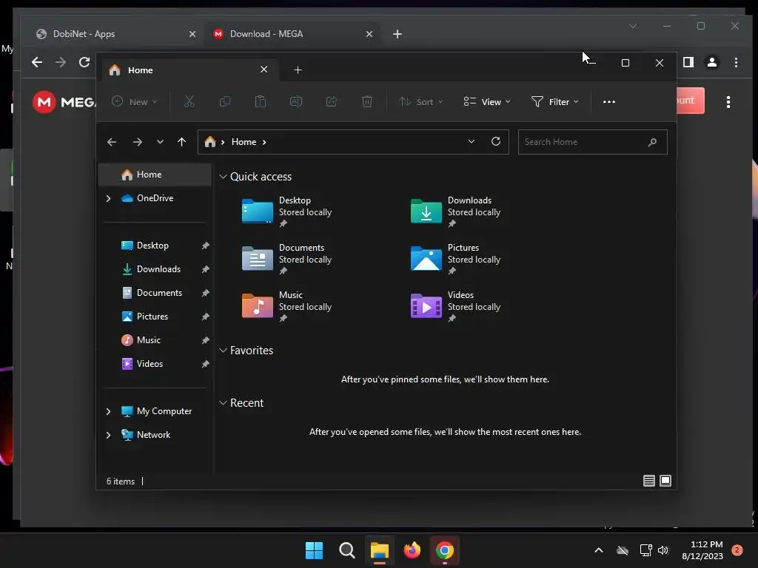This screenshot has height=568, width=758.
Task: Click the Chrome icon on the taskbar
Action: (445, 550)
